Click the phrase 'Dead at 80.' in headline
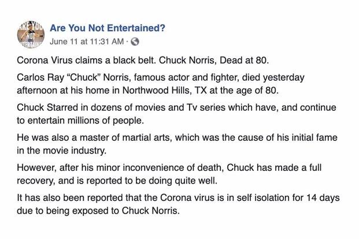359x239 pixels. [x=244, y=61]
